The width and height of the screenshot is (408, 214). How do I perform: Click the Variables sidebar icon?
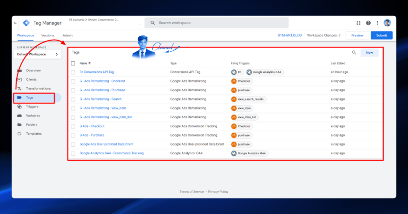tap(20, 116)
